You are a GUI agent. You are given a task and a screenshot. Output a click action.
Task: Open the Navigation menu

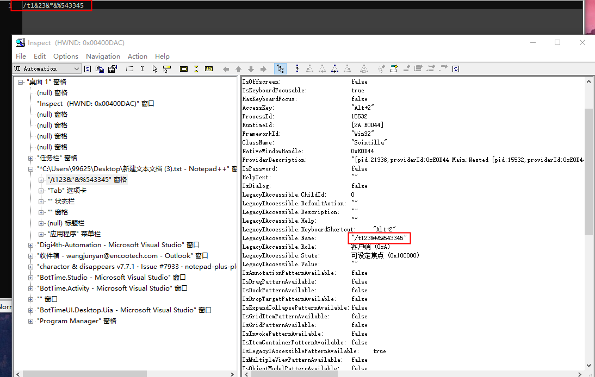pos(103,56)
